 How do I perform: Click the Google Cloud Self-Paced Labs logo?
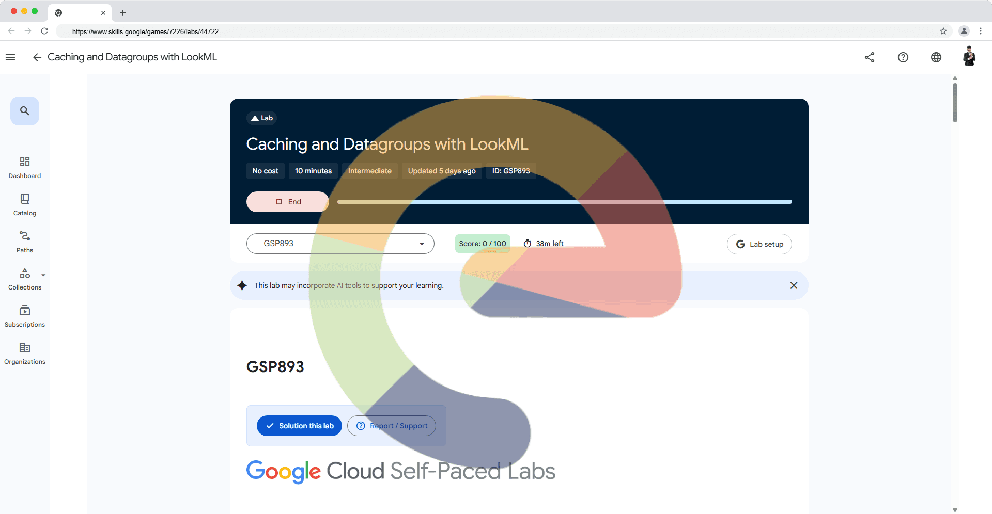400,471
